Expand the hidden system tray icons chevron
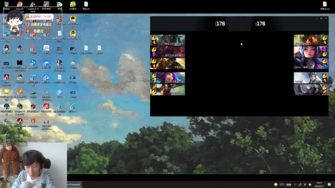 [295, 185]
